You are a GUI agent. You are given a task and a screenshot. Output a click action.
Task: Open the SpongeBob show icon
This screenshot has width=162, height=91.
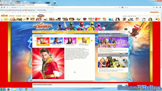(6, 19)
